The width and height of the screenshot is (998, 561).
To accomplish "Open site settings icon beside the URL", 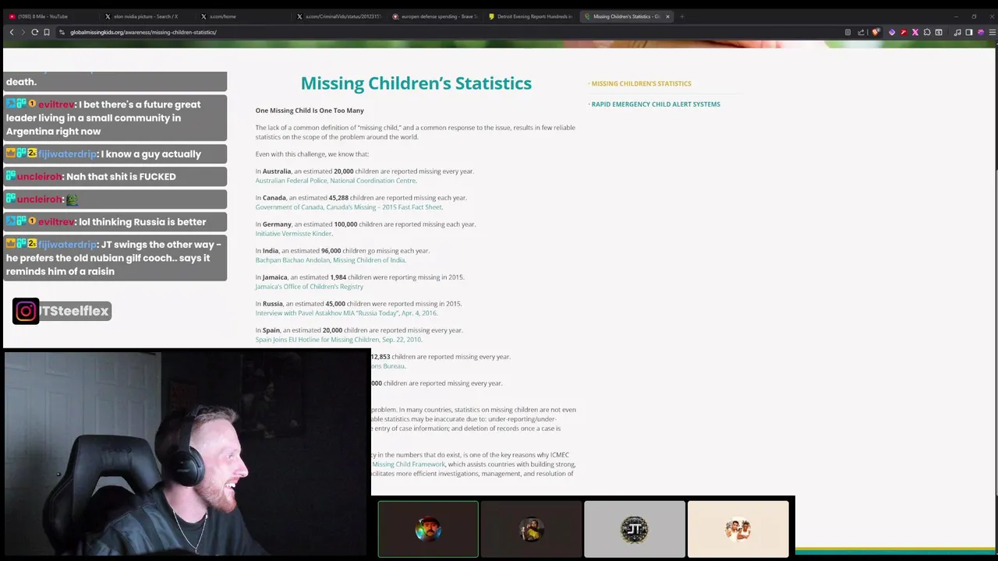I will [x=62, y=32].
